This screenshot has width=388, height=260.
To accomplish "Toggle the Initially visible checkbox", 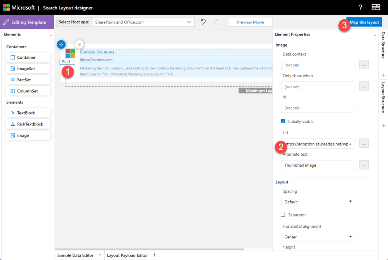I will [x=283, y=121].
